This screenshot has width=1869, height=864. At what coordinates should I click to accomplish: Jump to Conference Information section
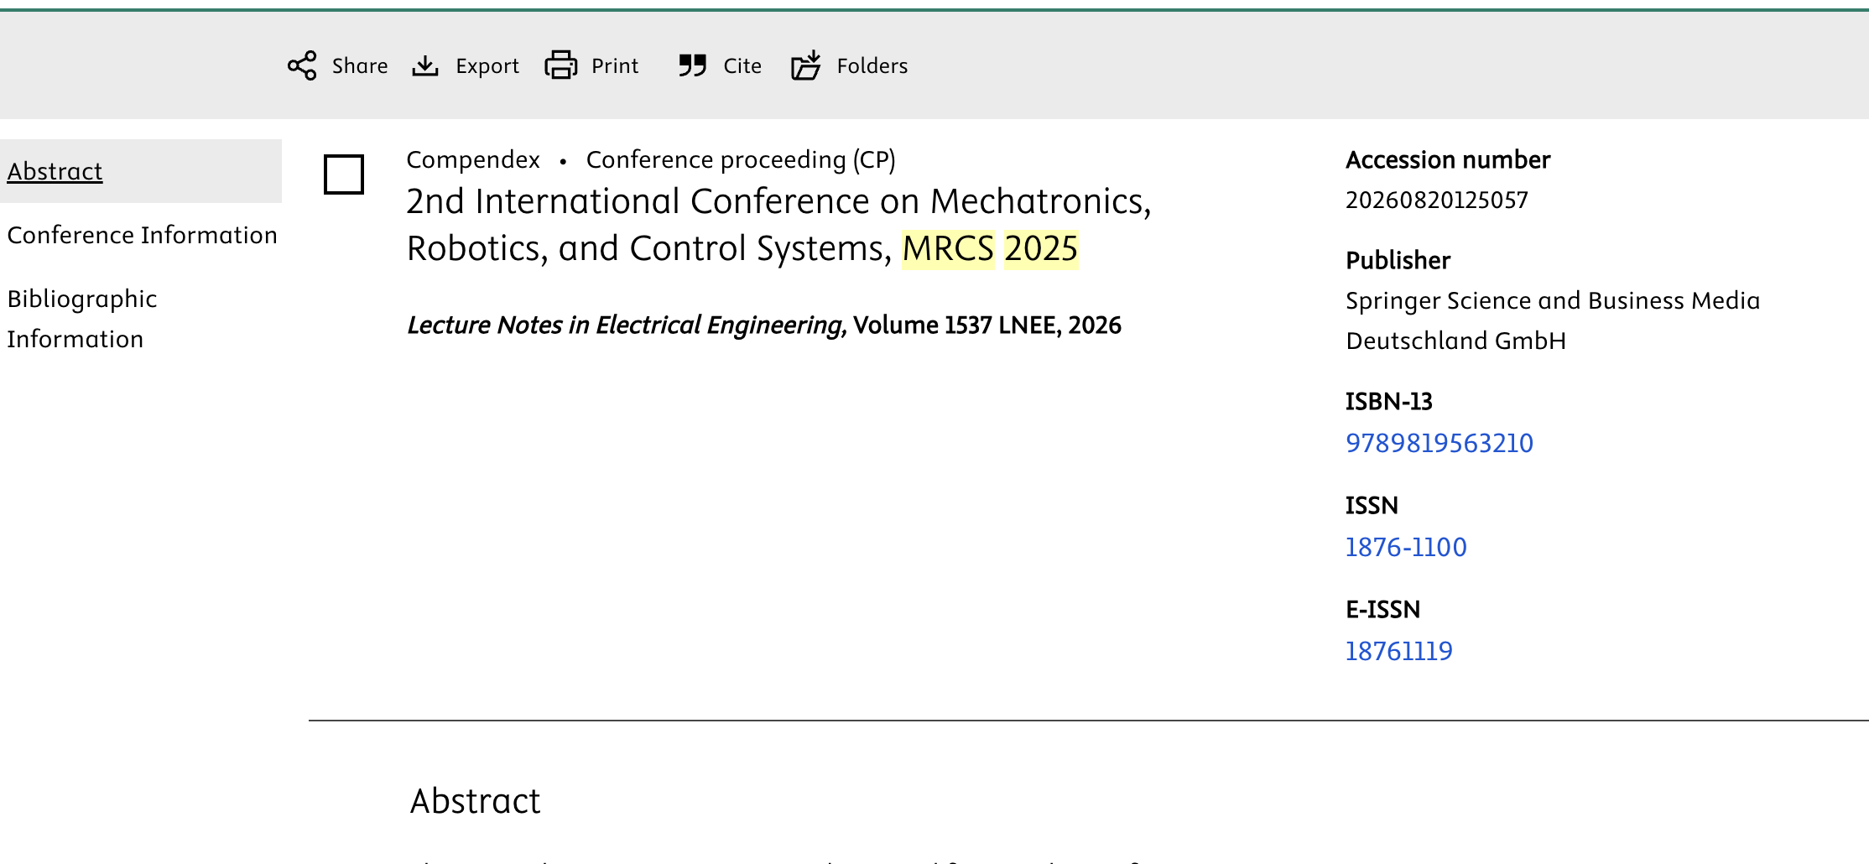(x=142, y=235)
